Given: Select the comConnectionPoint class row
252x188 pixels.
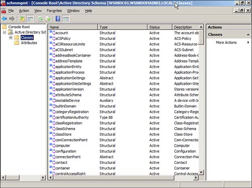Looking at the screenshot, I should pyautogui.click(x=124, y=140).
